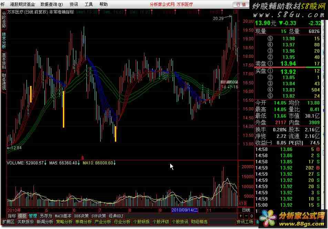
Task: Click the 20.29 high price label
Action: click(218, 19)
